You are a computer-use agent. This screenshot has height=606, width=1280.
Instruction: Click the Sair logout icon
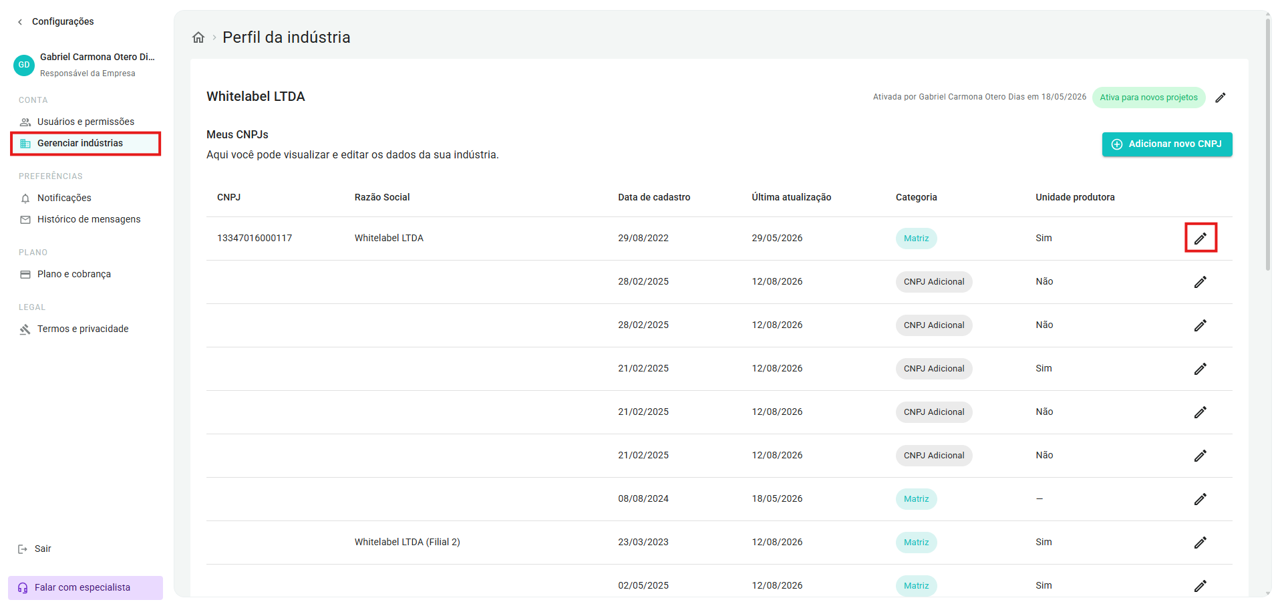coord(23,549)
